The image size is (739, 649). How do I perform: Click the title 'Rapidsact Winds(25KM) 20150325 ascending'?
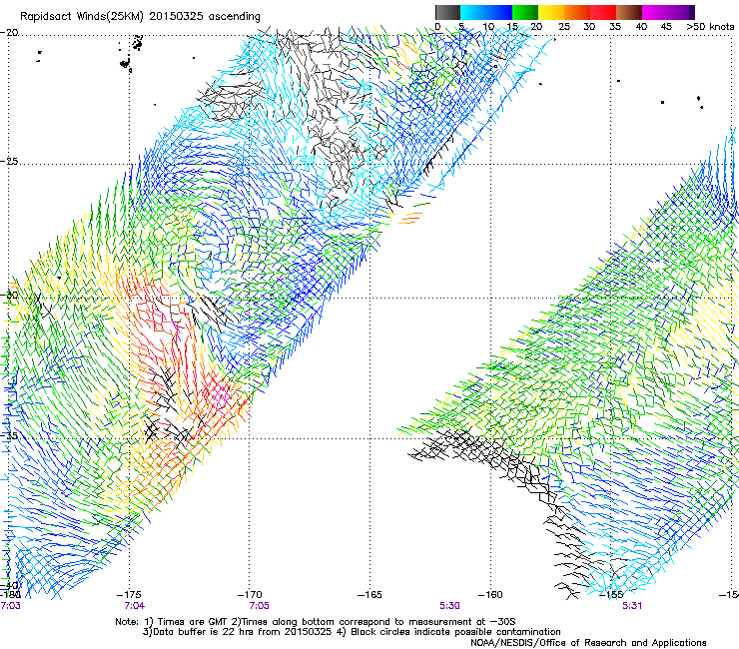(x=140, y=17)
